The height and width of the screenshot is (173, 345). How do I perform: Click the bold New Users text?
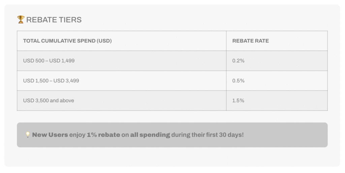[50, 135]
